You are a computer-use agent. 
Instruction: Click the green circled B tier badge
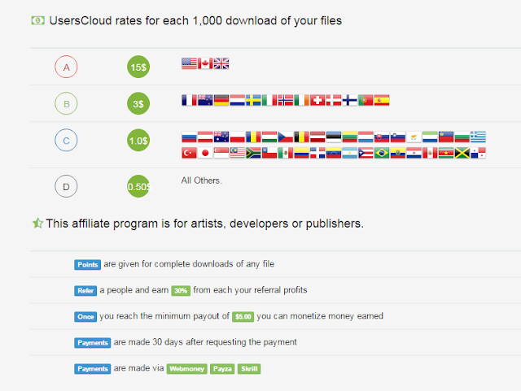click(66, 103)
